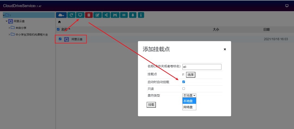Enable the 只读 read-only checkbox
294x129 pixels.
click(183, 88)
